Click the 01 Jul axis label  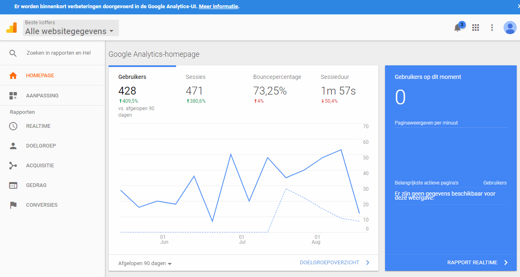click(x=242, y=240)
